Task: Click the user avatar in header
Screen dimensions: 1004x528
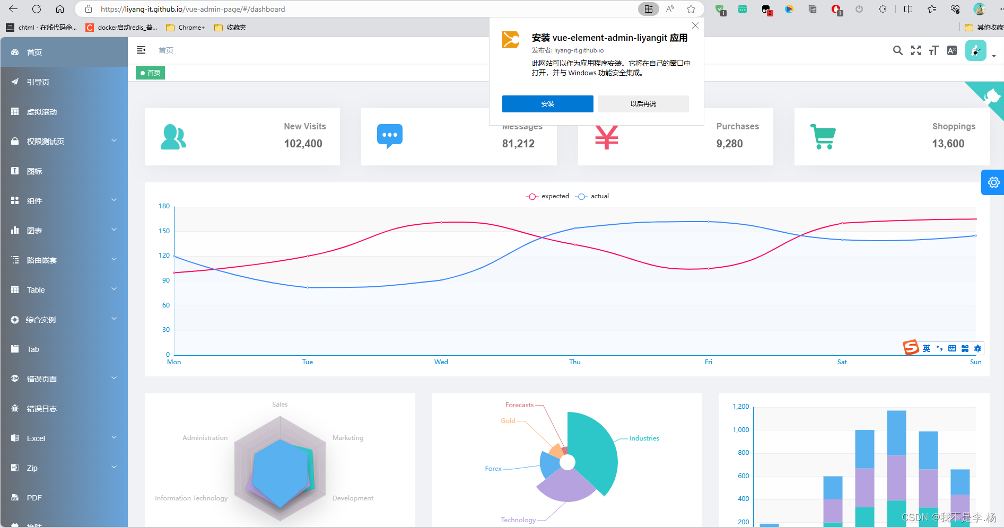Action: click(x=975, y=50)
